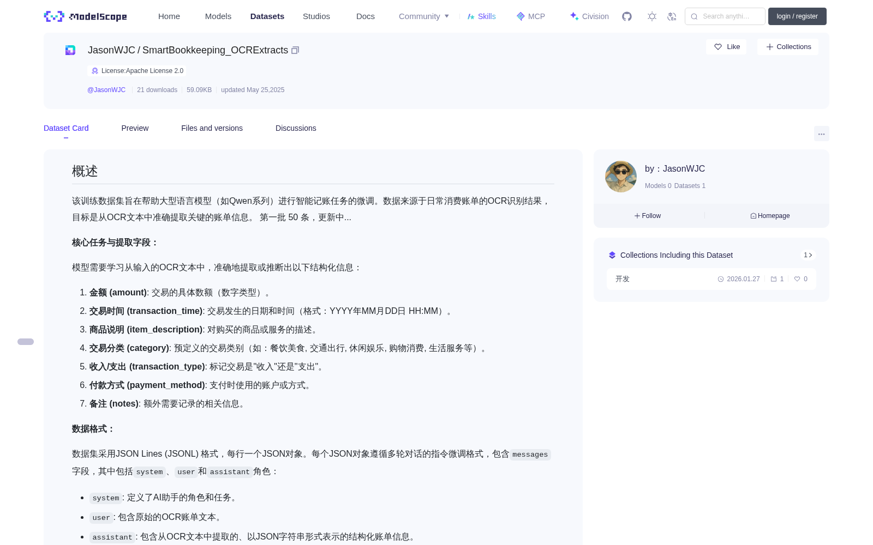Click the "Collections Including this Dataset" heading
Image resolution: width=873 pixels, height=545 pixels.
coord(677,255)
